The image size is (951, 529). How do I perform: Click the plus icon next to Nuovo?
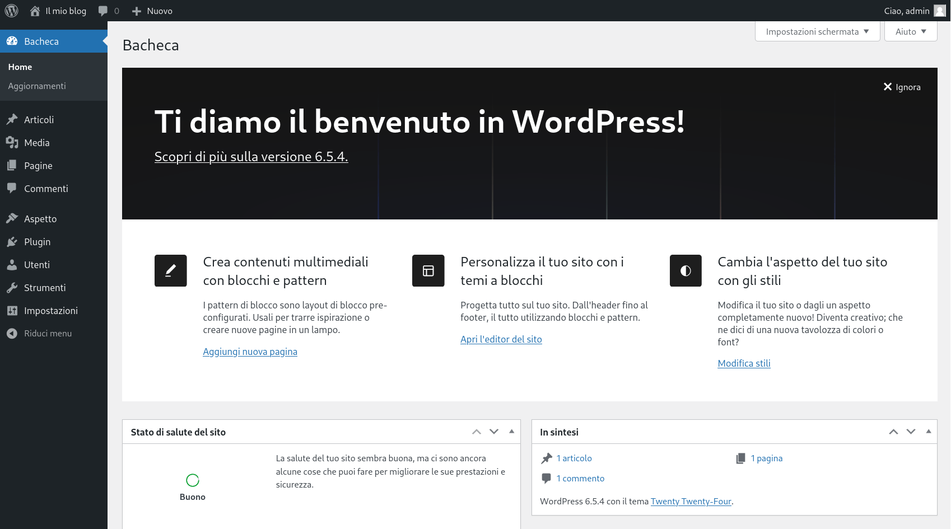[x=136, y=11]
